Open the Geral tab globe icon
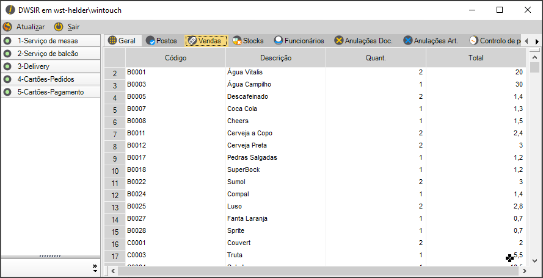This screenshot has width=543, height=278. [112, 41]
